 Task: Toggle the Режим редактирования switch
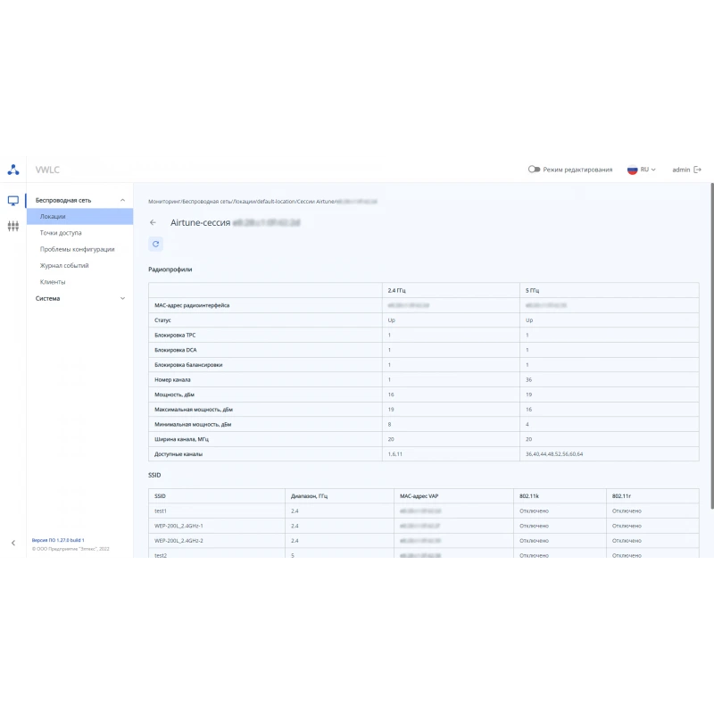[534, 170]
